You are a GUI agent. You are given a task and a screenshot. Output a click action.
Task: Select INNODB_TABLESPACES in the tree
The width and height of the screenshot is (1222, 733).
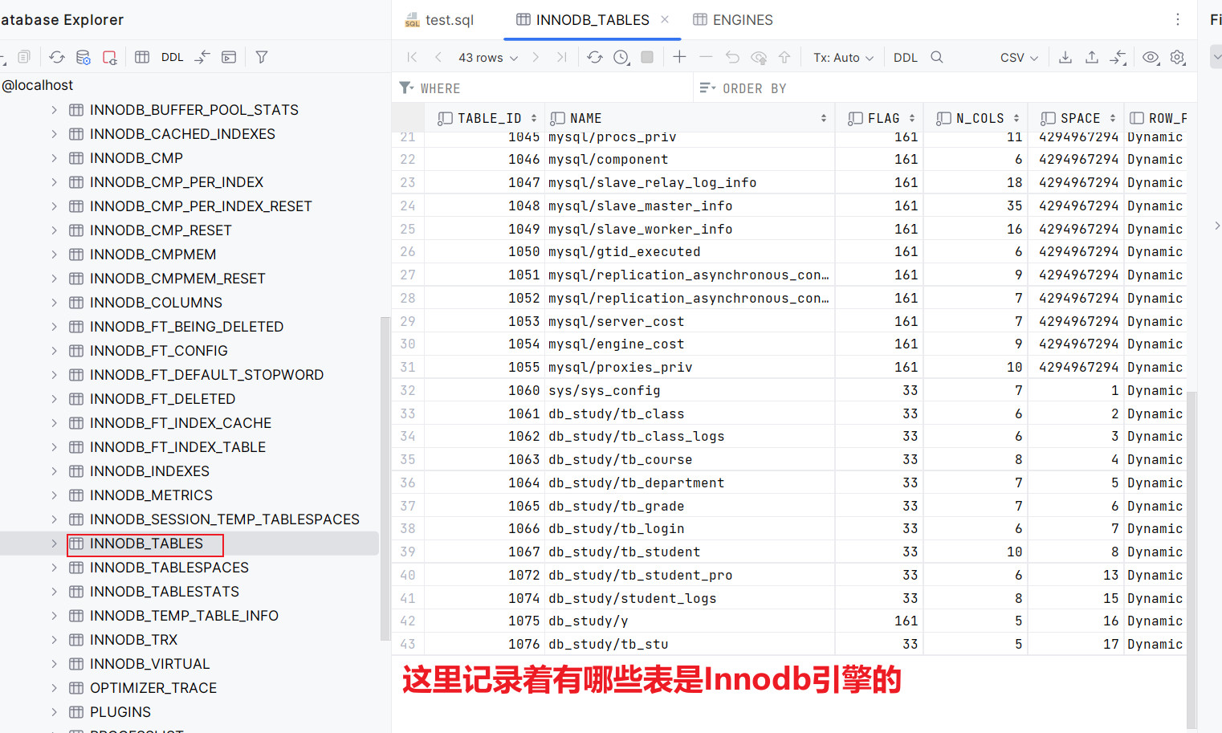[169, 568]
